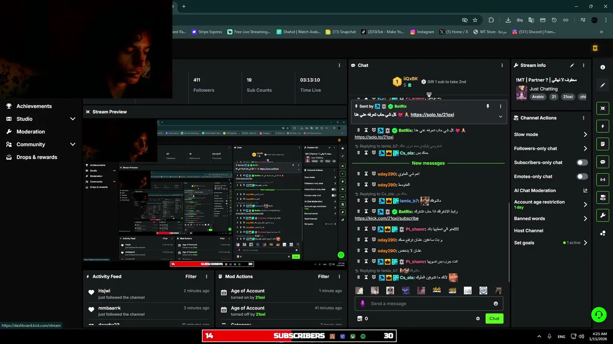This screenshot has width=613, height=344.
Task: Open Spotify from the taskbar
Action: tap(363, 336)
